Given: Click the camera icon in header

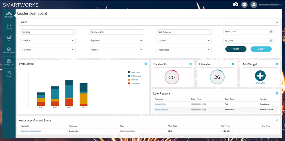Looking at the screenshot, I should (235, 5).
